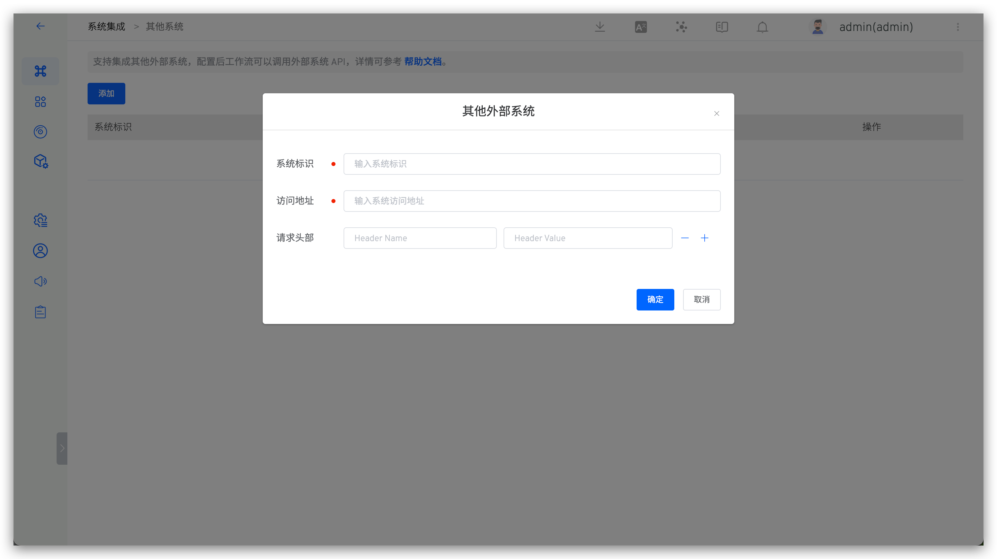This screenshot has width=997, height=559.
Task: Open notifications via the bell icon
Action: 762,27
